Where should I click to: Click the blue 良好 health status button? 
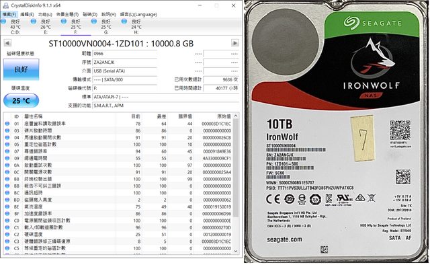tap(21, 69)
